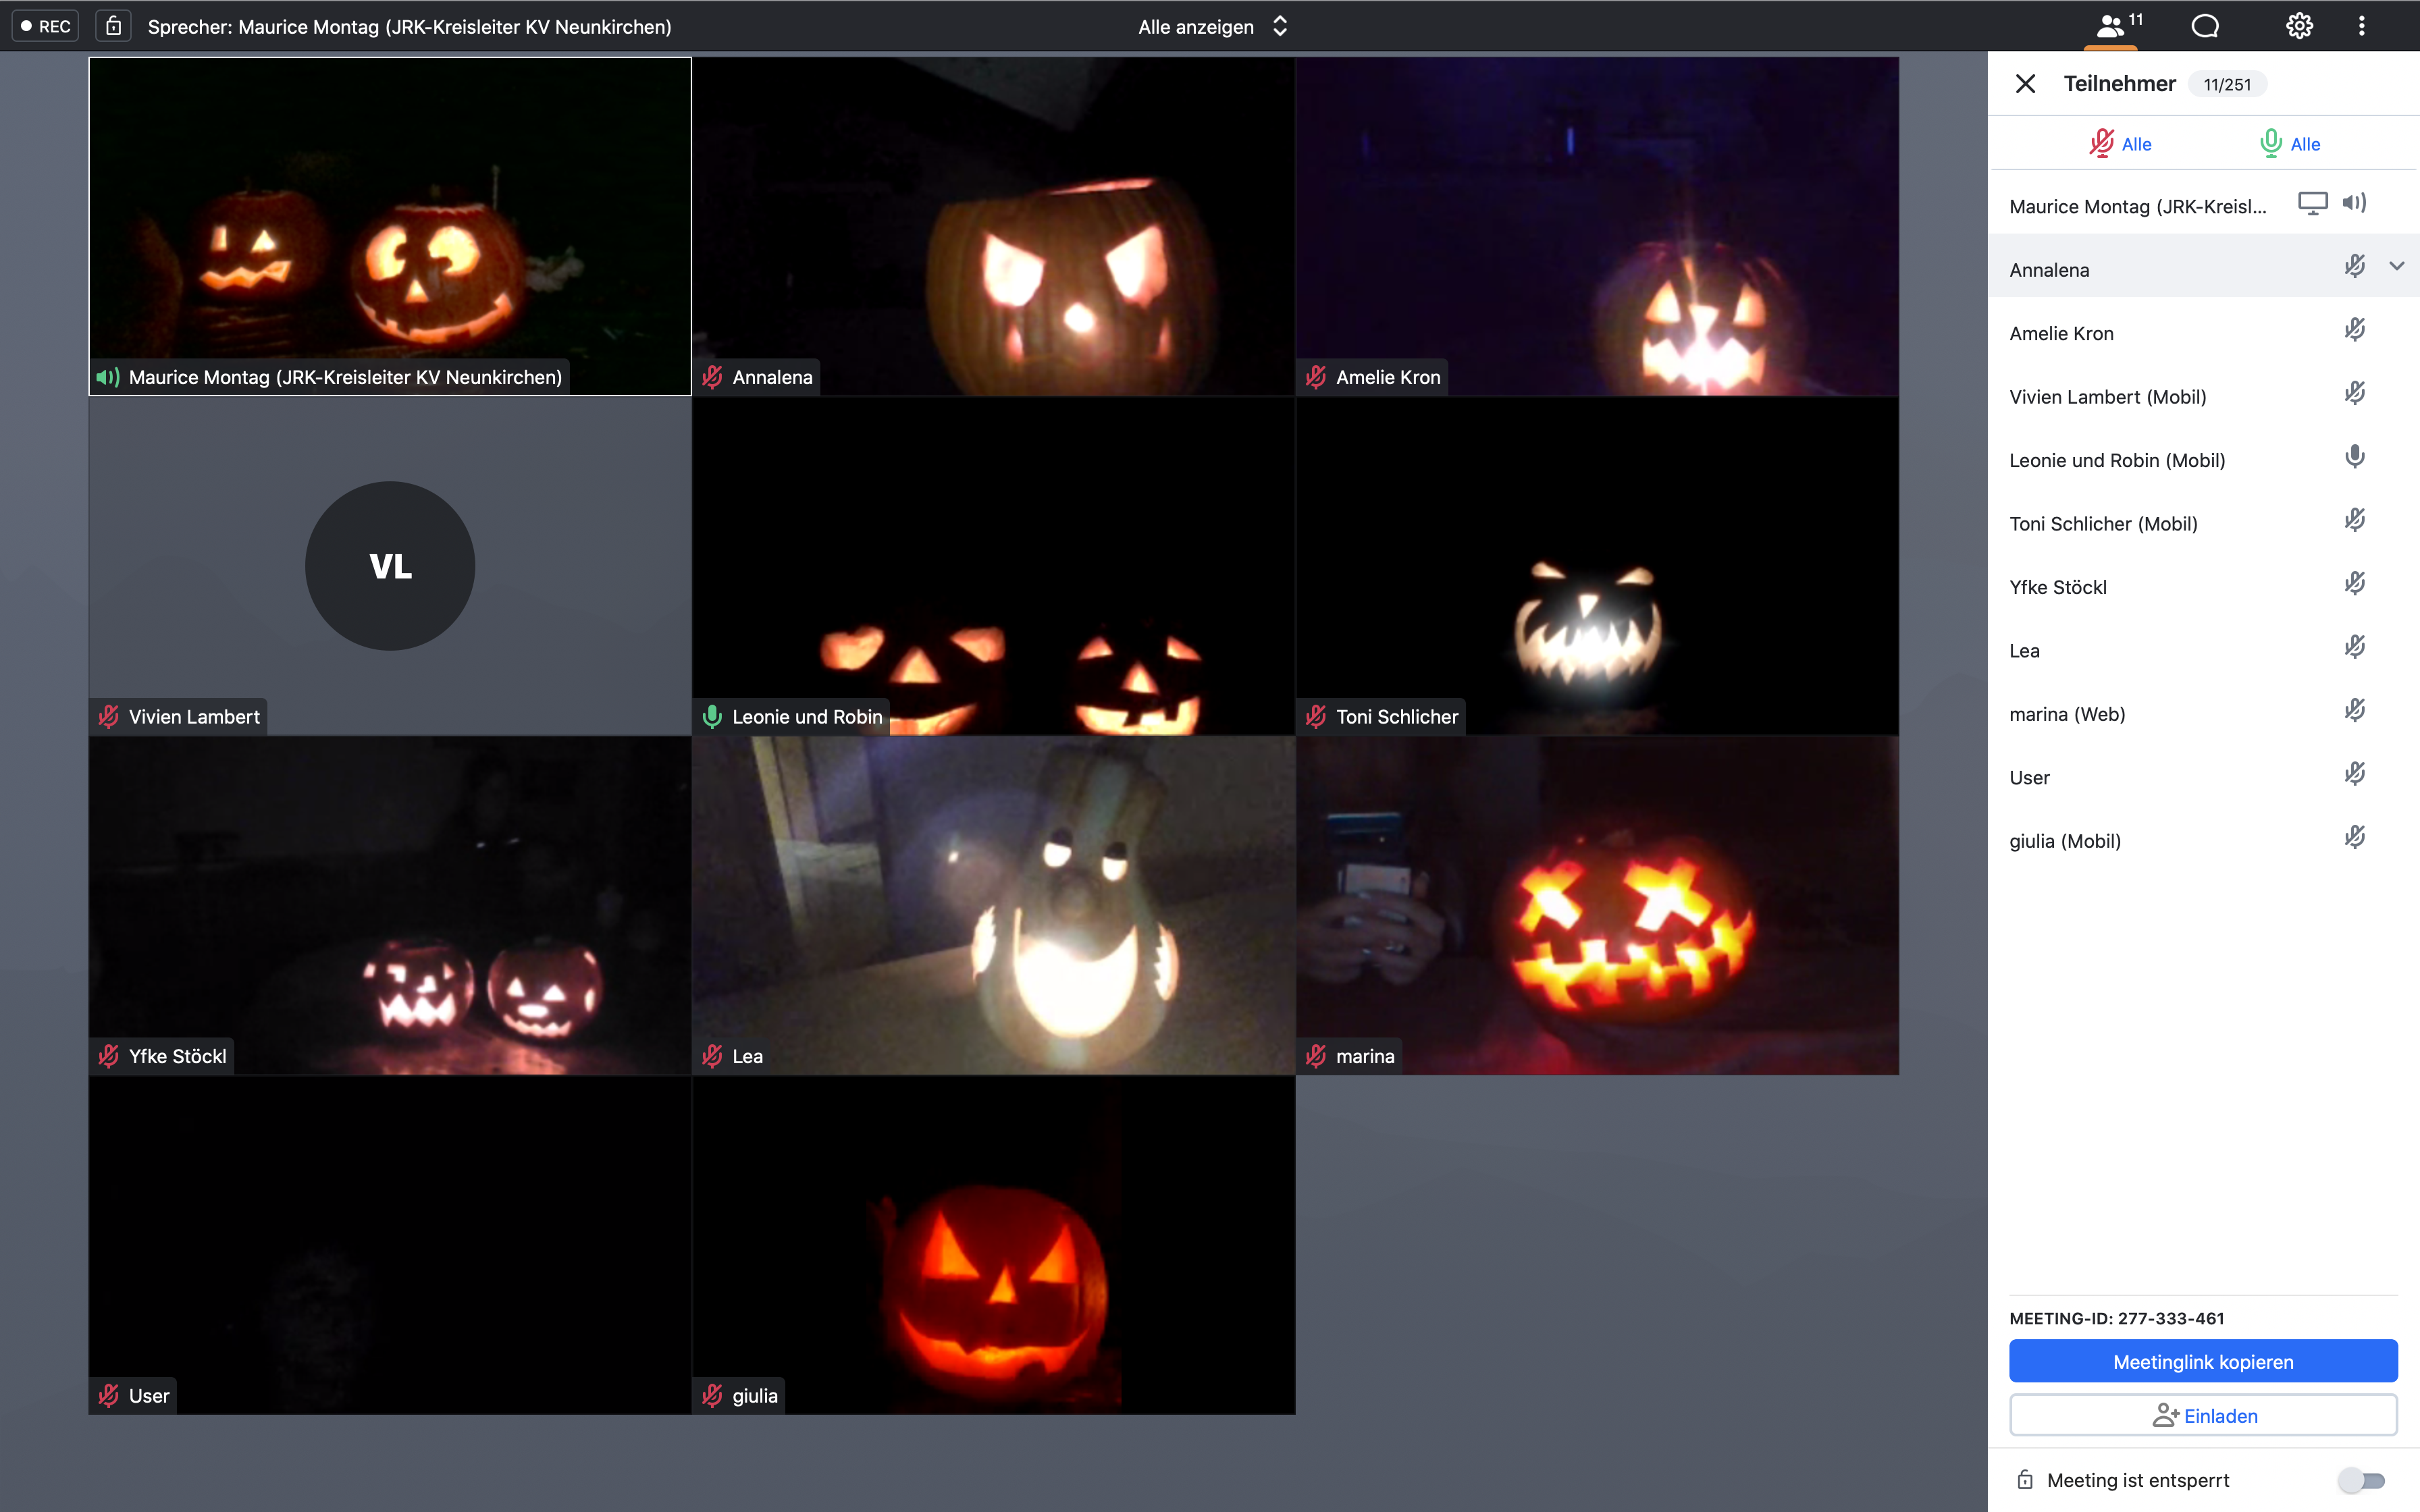Click speaking icon on Maurice Montag's tile

click(x=108, y=377)
